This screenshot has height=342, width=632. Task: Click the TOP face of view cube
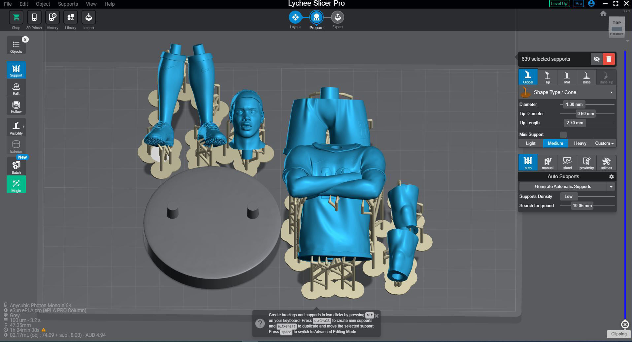click(617, 23)
